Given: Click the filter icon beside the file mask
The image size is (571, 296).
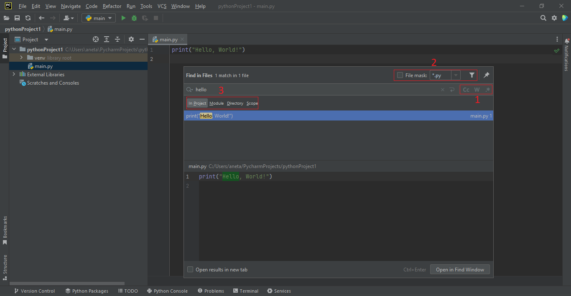Looking at the screenshot, I should [x=471, y=75].
